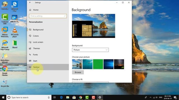Select Camtasia desktop shortcut
This screenshot has width=179, height=100.
tap(5, 19)
